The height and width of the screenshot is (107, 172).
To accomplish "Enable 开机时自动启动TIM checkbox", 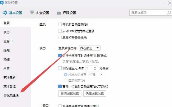I will [x=60, y=24].
